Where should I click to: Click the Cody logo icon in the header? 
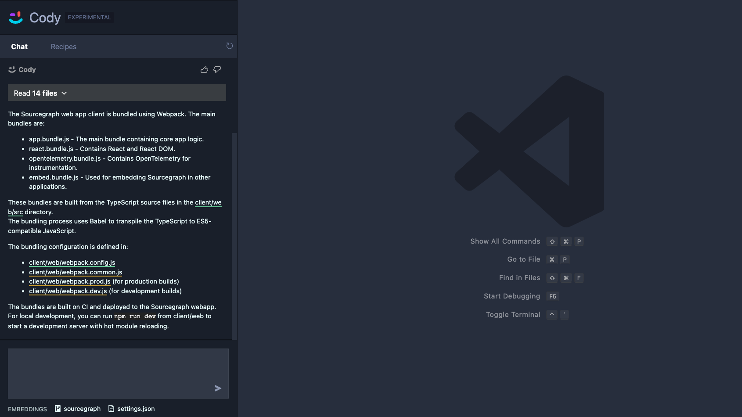pos(16,18)
